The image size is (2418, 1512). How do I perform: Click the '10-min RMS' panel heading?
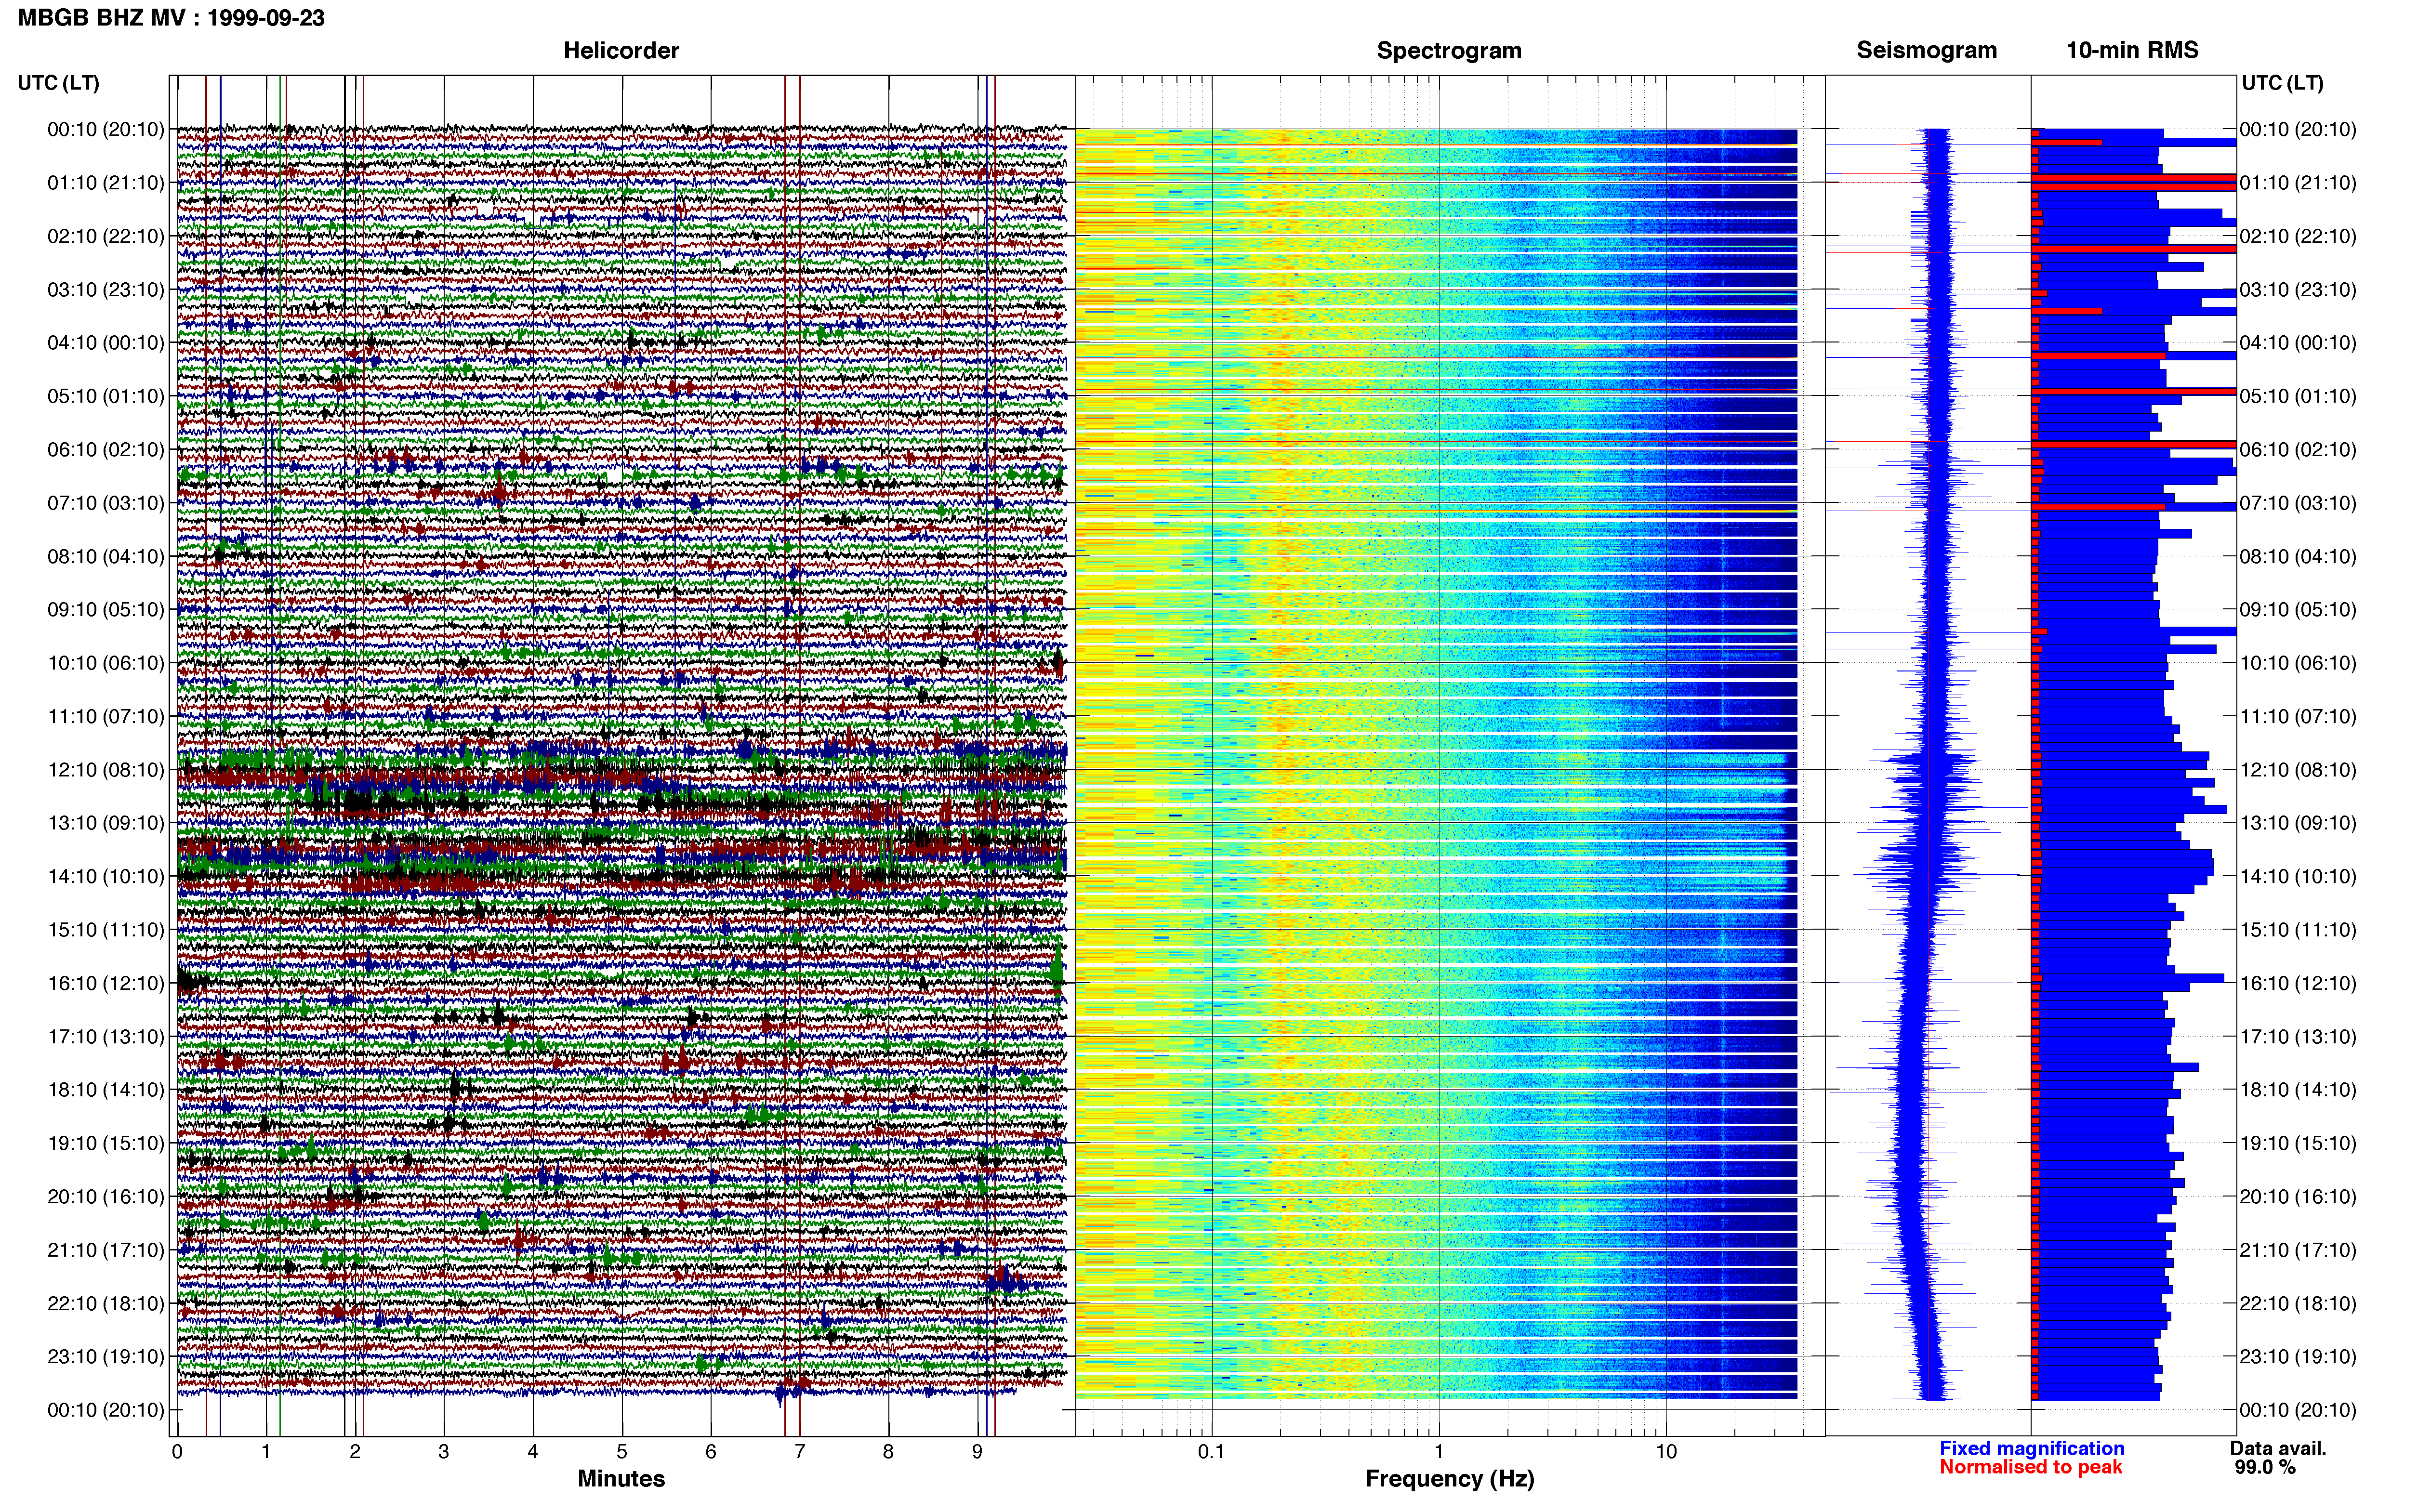[x=2132, y=50]
